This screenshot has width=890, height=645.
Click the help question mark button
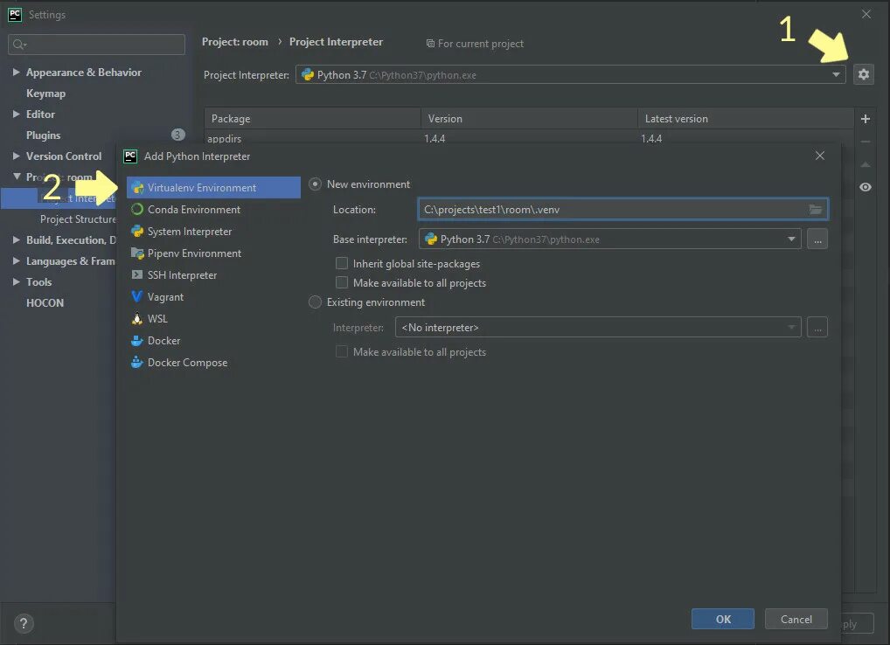24,624
